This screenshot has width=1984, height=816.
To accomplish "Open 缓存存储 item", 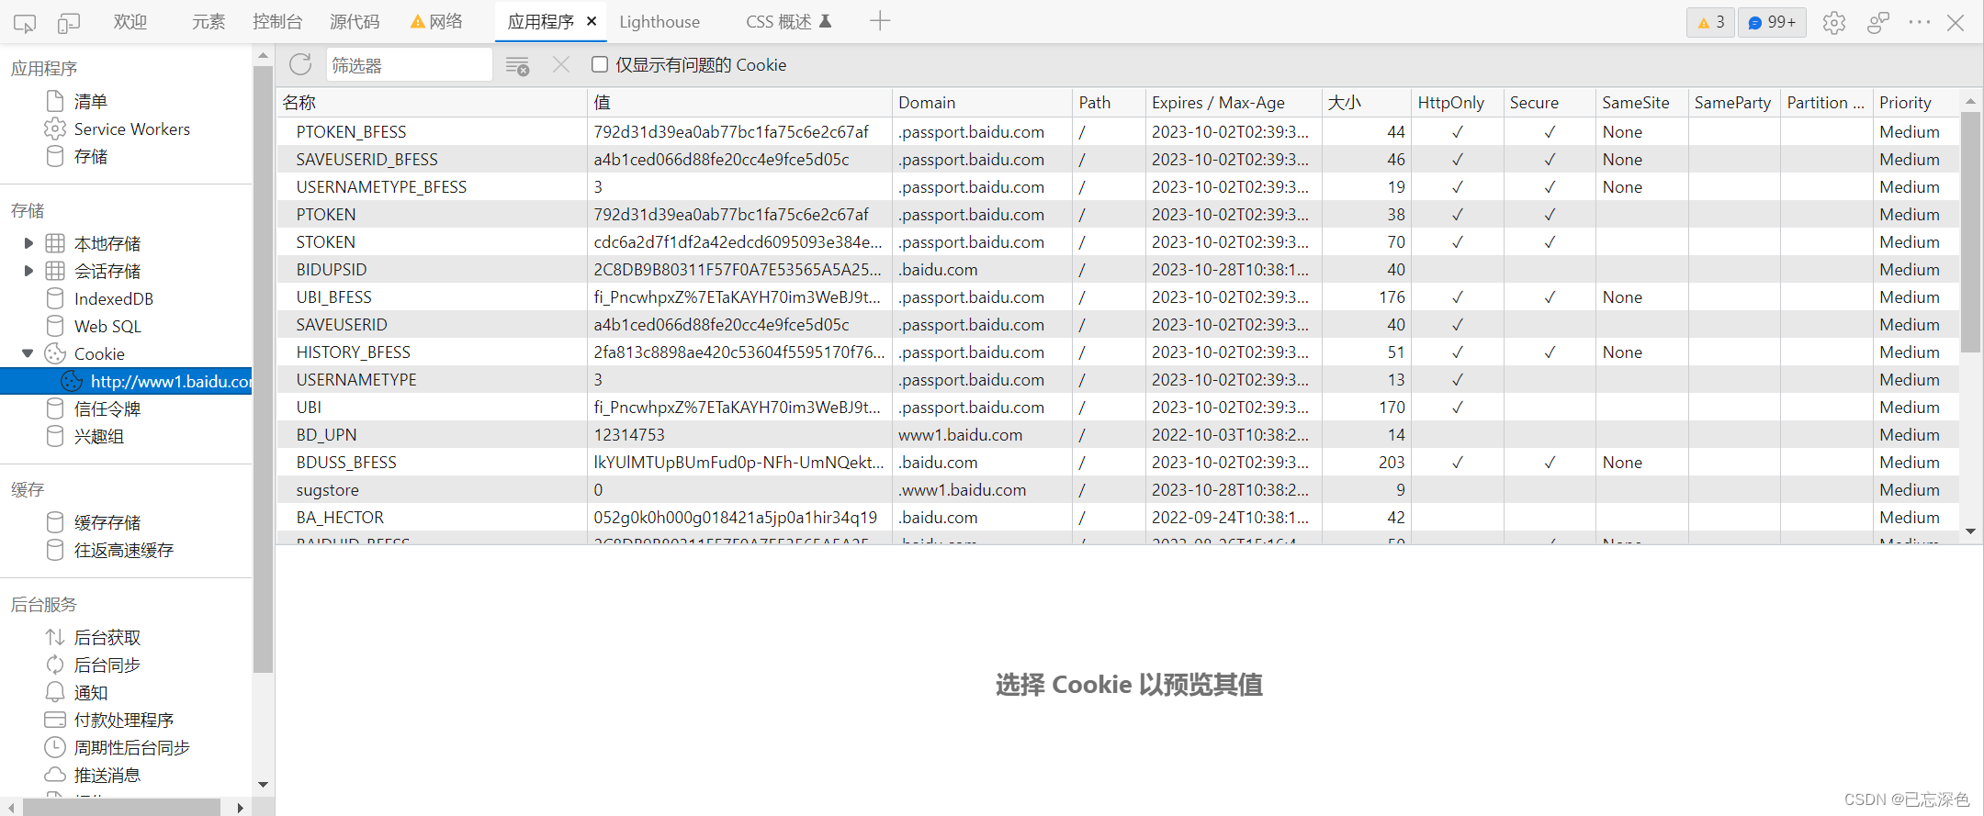I will (107, 522).
